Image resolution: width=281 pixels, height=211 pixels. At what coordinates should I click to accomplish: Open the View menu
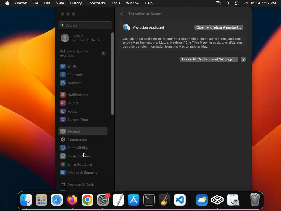pos(60,3)
